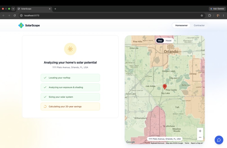Click Holden Lakes label on map
The height and width of the screenshot is (148, 227).
pos(169,71)
